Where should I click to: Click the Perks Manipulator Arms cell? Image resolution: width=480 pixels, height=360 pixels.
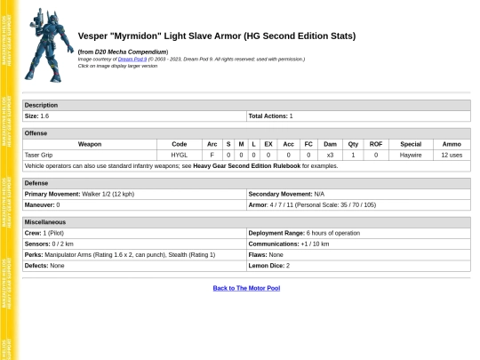(x=134, y=255)
